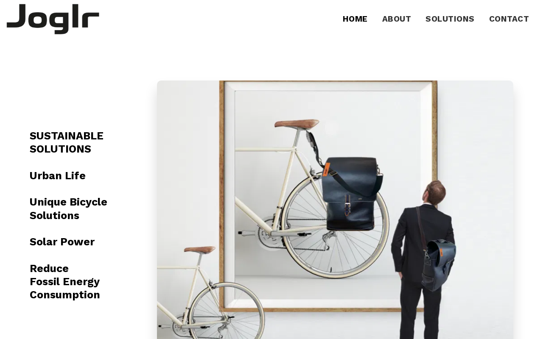Click the shoulder bag carried by the man
The height and width of the screenshot is (339, 543).
439,265
